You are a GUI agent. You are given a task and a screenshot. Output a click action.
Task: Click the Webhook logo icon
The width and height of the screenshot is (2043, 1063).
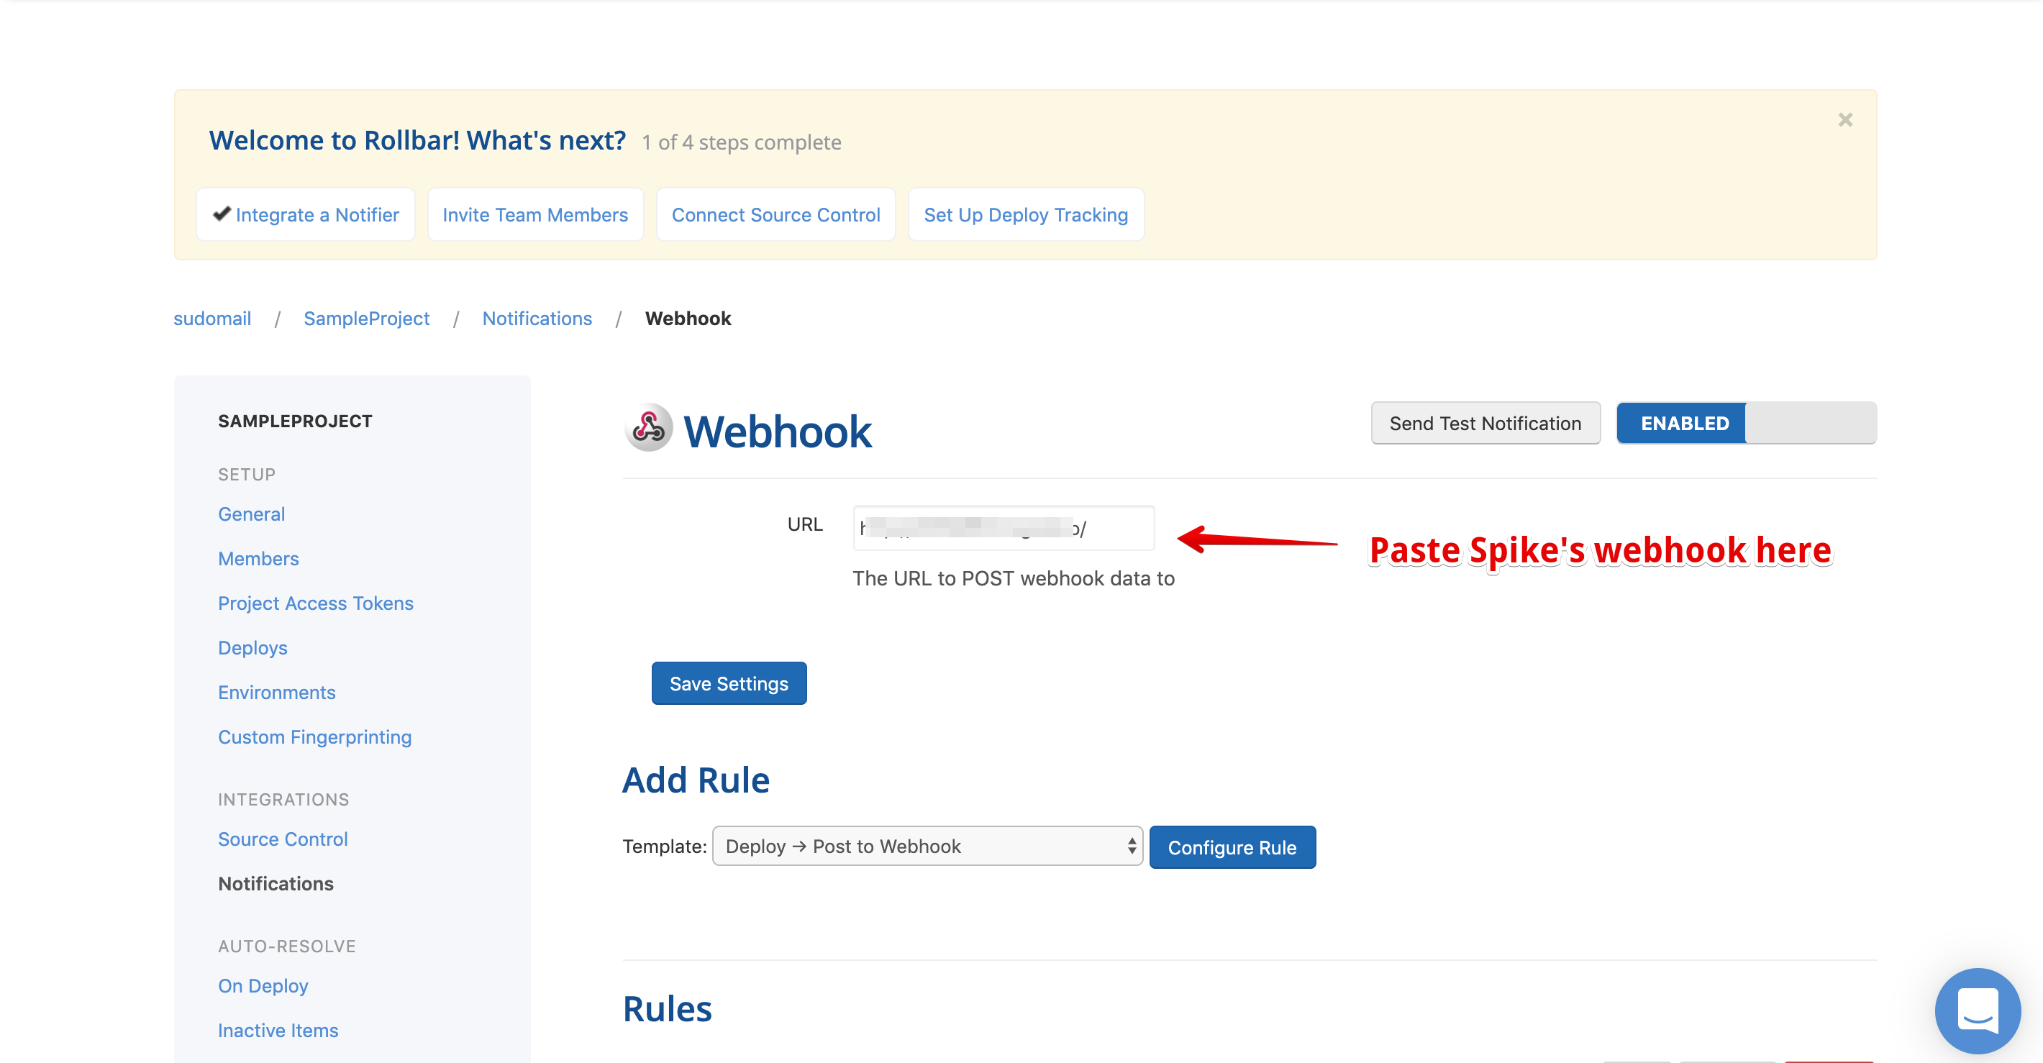click(x=649, y=428)
